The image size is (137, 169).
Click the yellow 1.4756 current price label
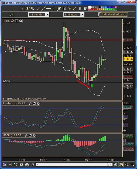click(x=128, y=59)
